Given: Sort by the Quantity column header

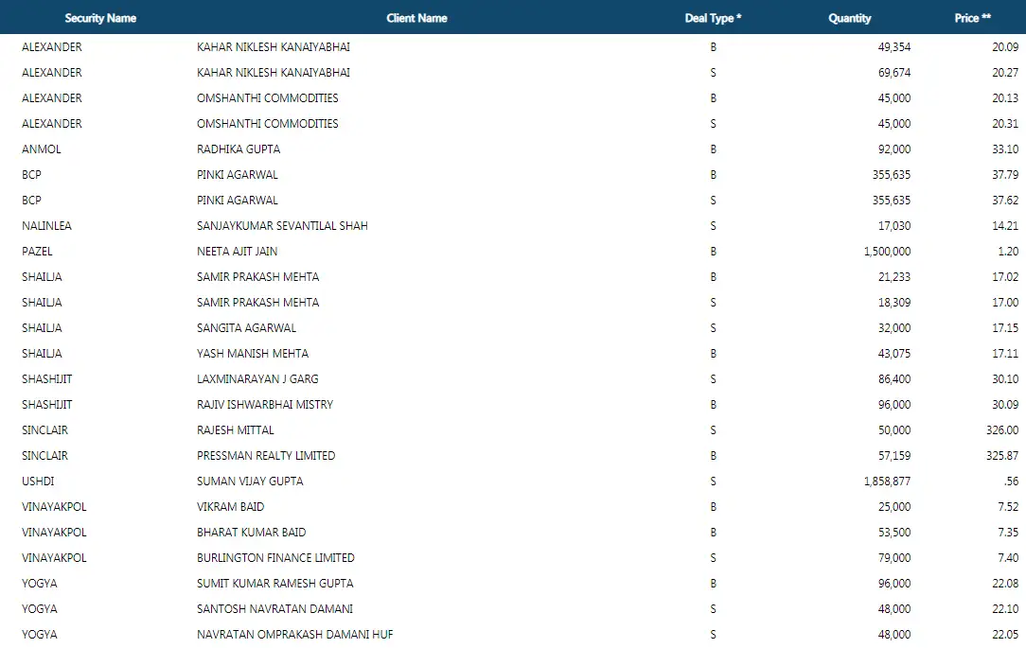Looking at the screenshot, I should pos(849,17).
